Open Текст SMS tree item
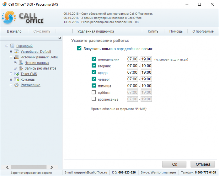This screenshot has width=219, height=176. [x=29, y=74]
